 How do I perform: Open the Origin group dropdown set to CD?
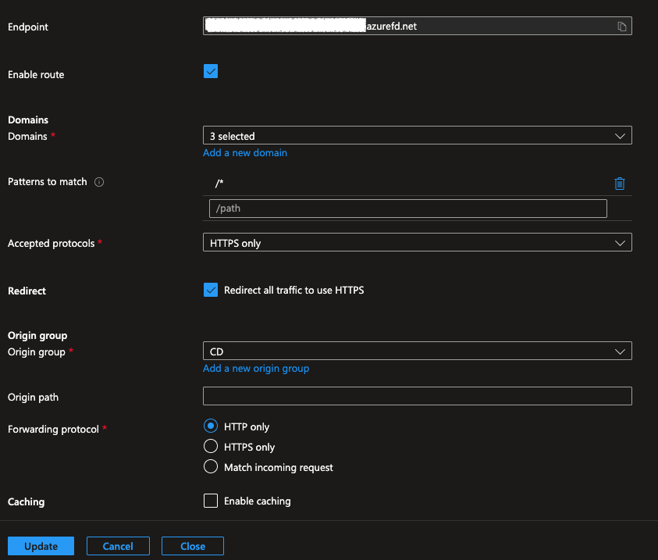click(x=417, y=351)
